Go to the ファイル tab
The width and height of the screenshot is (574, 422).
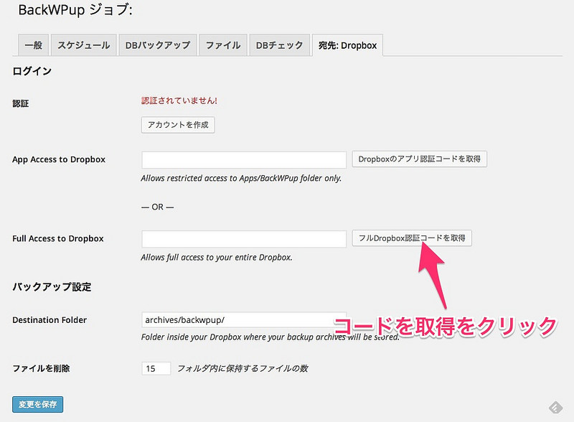coord(223,45)
